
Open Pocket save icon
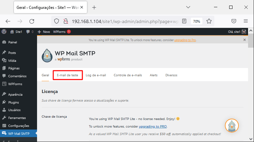233,21
